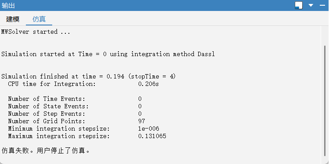Click the value 0.206s
Screen dimensions: 329x164
(x=149, y=84)
